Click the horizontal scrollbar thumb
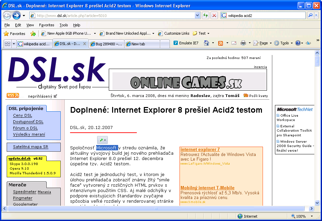The height and width of the screenshot is (221, 322). (x=156, y=208)
